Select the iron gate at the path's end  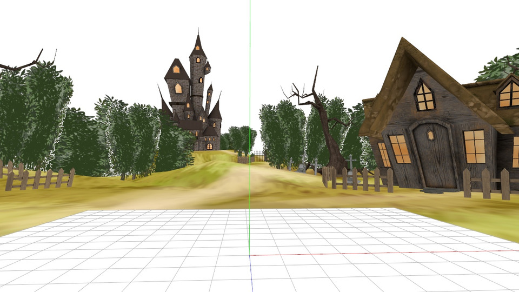click(x=258, y=157)
